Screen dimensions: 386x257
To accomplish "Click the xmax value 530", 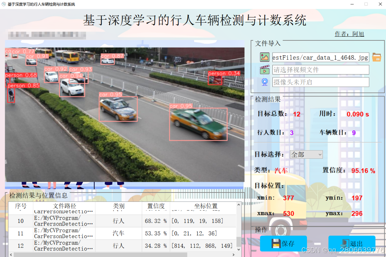I will point(288,214).
